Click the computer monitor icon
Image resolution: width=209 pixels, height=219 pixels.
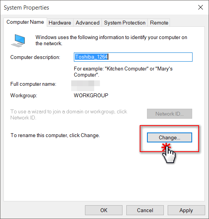pyautogui.click(x=18, y=41)
